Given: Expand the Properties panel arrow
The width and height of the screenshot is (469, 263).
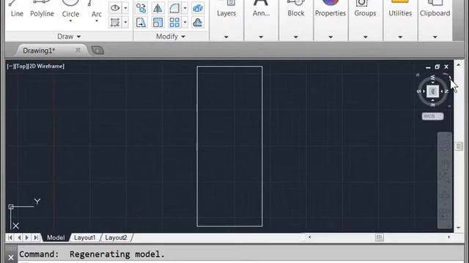Looking at the screenshot, I should click(330, 37).
